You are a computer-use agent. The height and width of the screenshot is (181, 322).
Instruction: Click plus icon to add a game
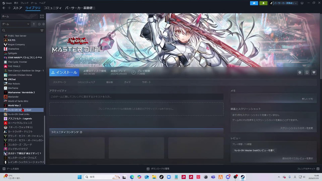coord(4,169)
